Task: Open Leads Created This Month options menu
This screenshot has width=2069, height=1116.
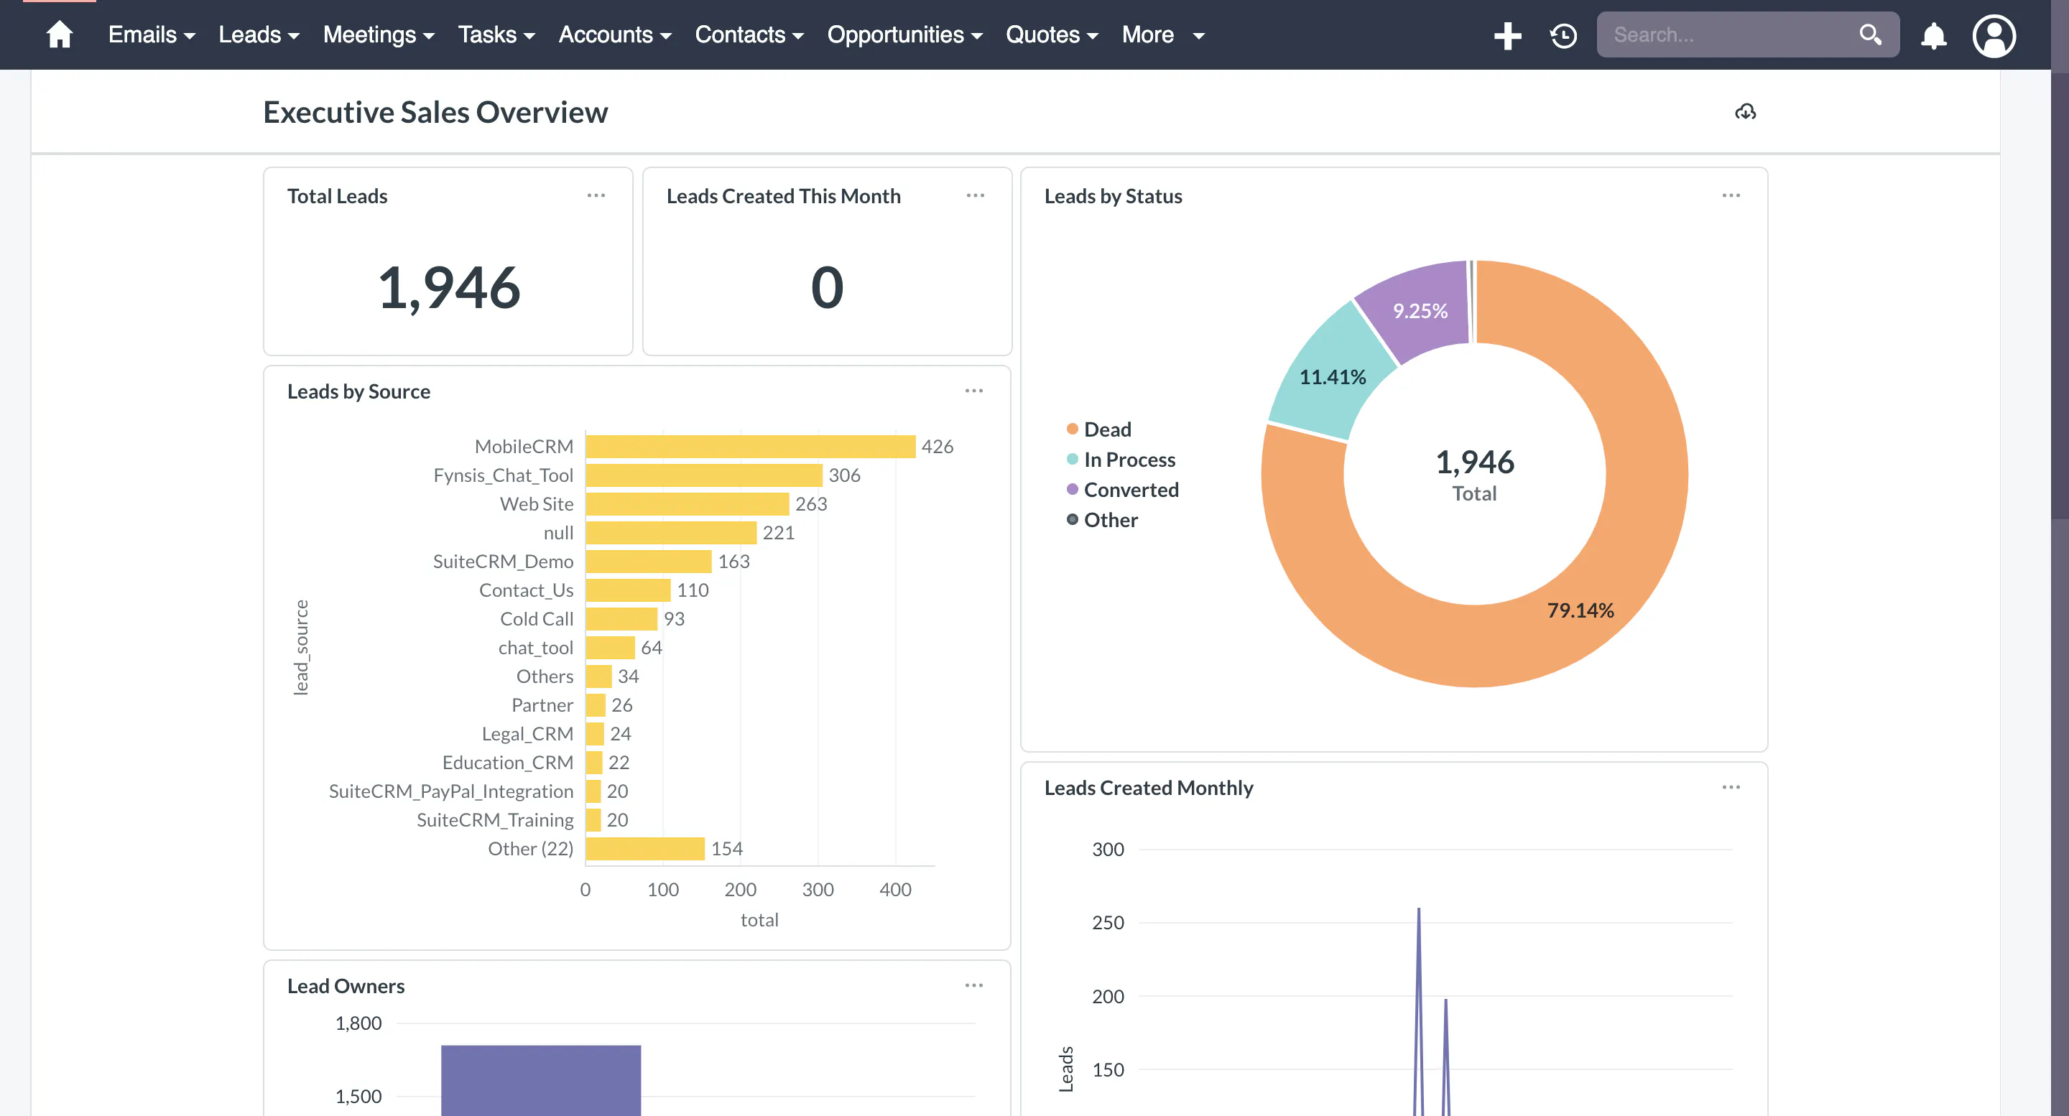Action: (975, 195)
